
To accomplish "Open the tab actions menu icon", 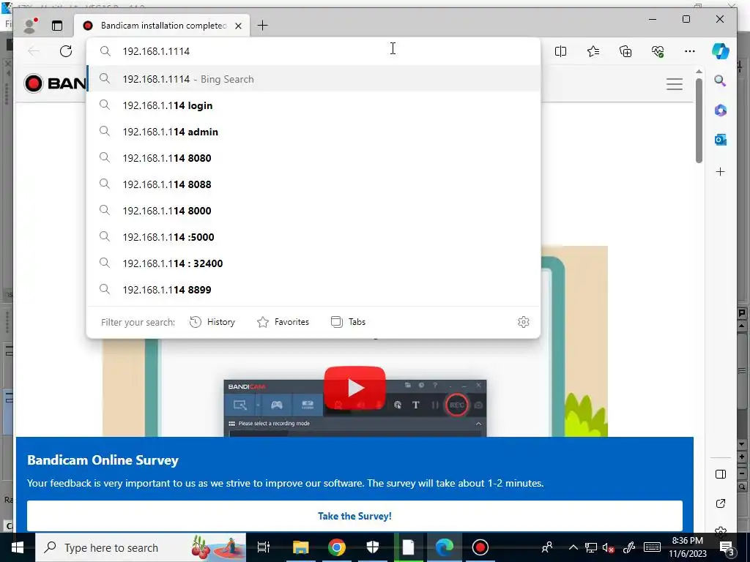I will tap(57, 26).
